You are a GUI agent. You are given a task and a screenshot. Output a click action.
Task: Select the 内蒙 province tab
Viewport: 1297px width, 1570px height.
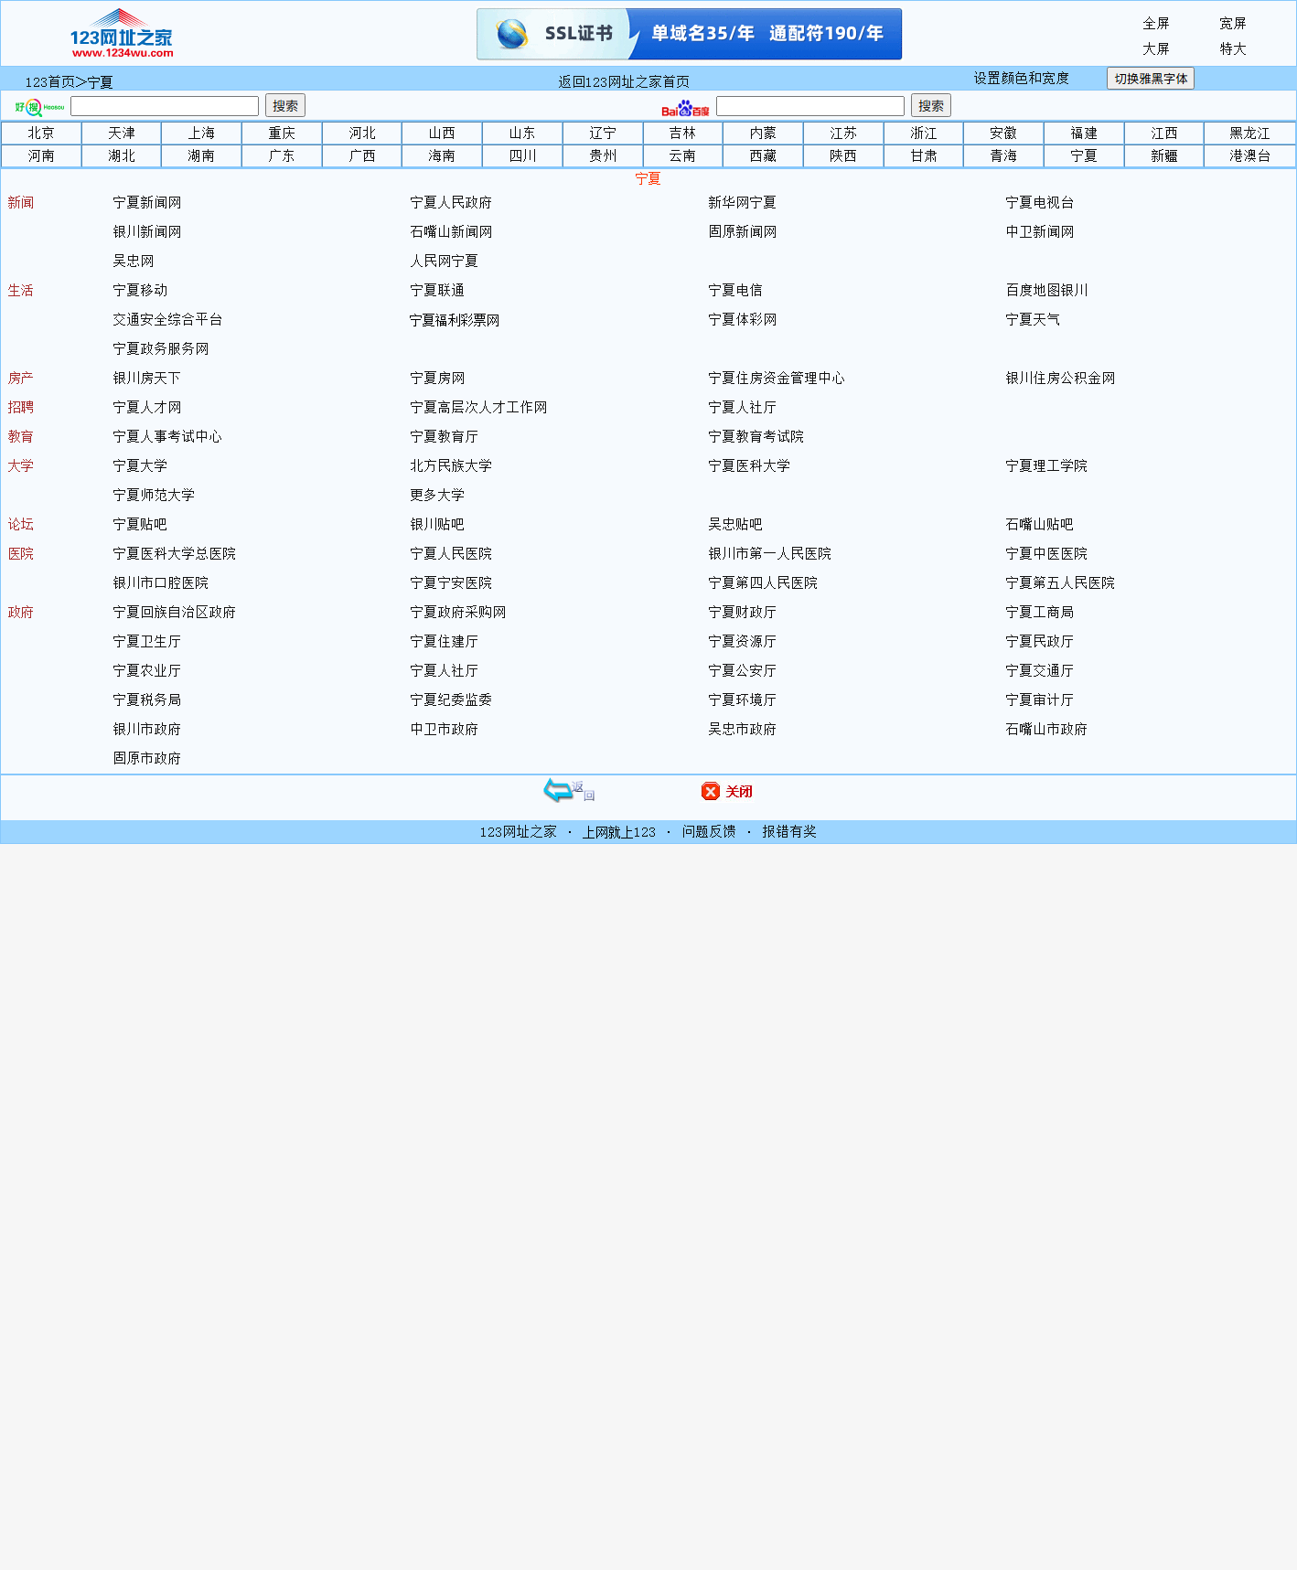point(763,134)
